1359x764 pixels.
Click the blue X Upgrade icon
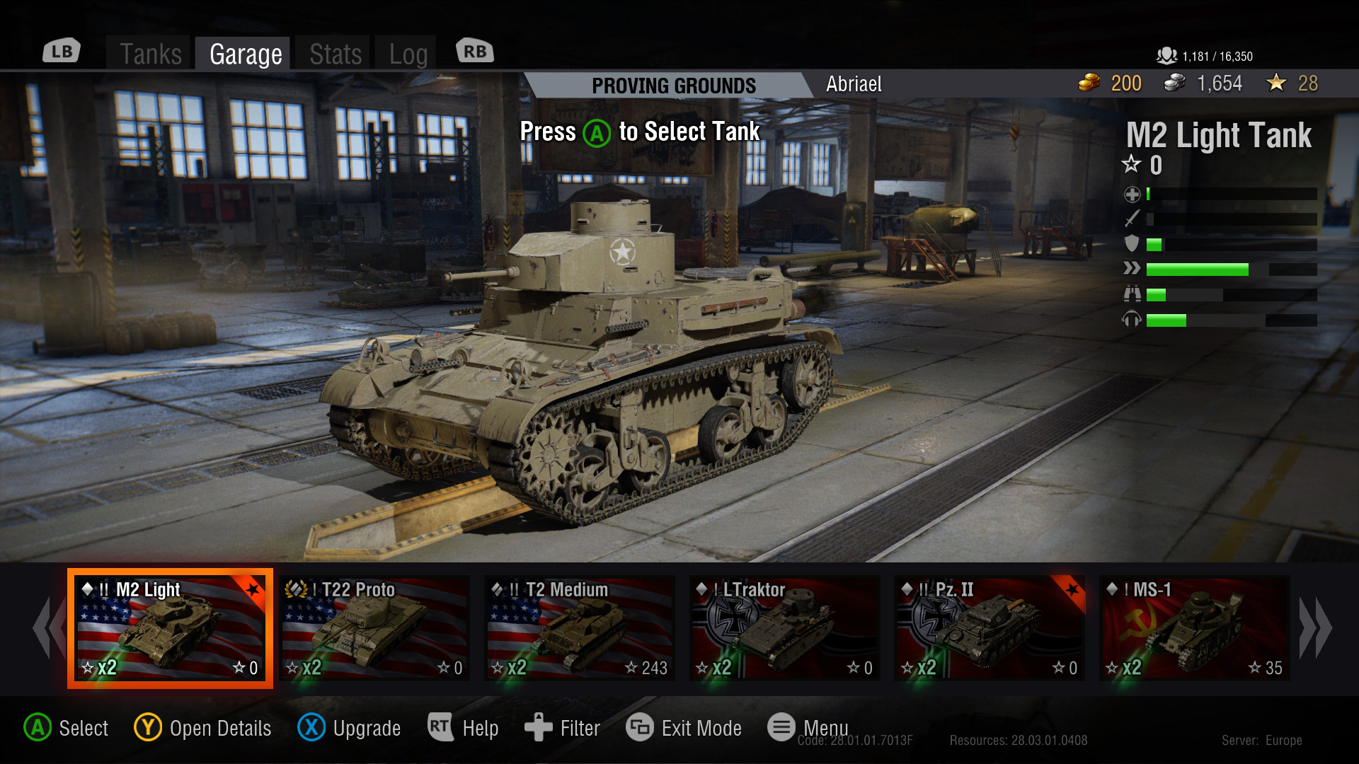point(311,727)
